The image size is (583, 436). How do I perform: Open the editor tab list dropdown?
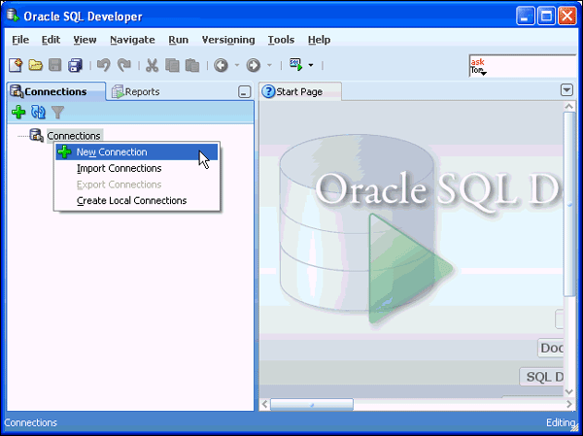566,90
